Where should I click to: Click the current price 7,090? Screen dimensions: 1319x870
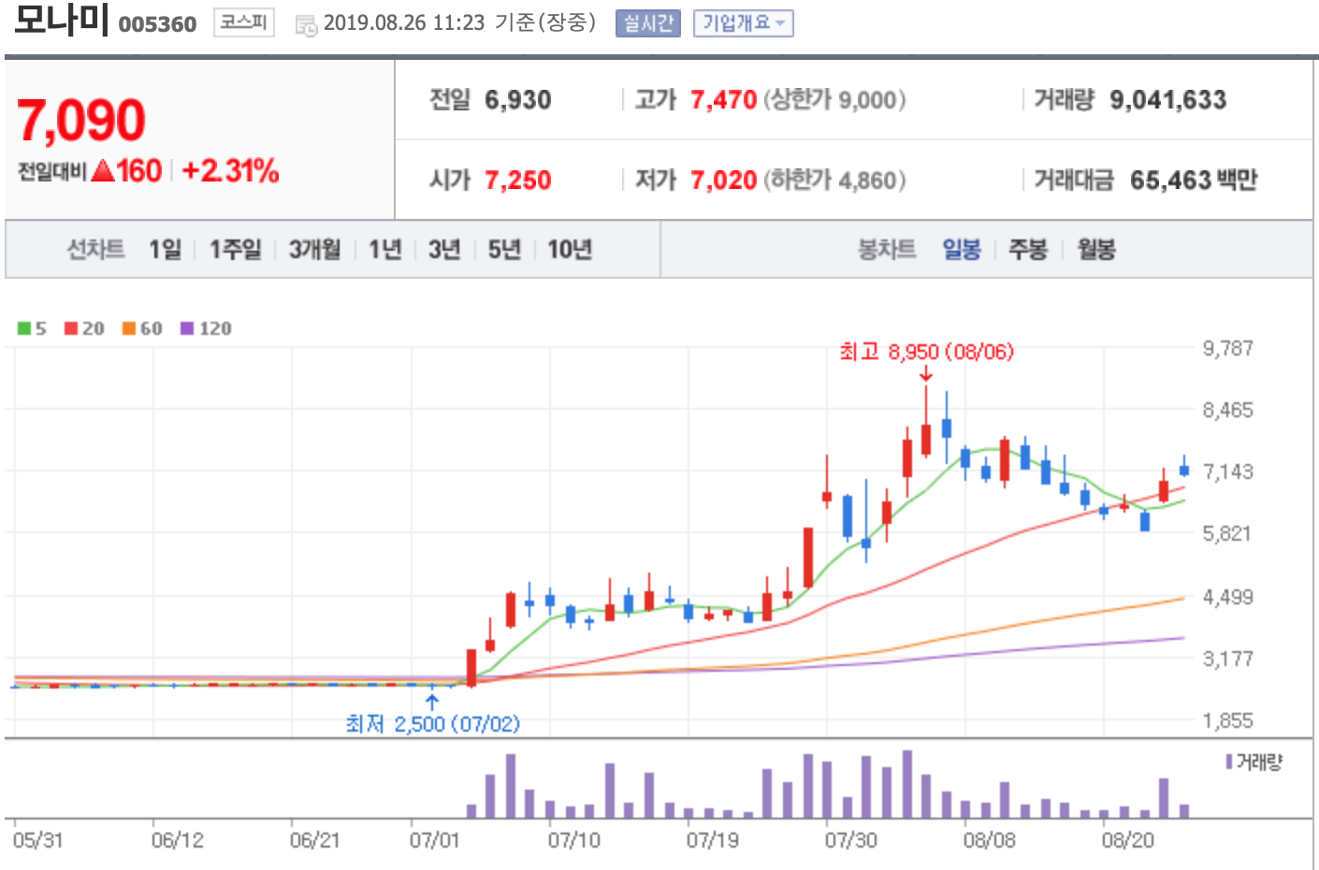(x=81, y=121)
